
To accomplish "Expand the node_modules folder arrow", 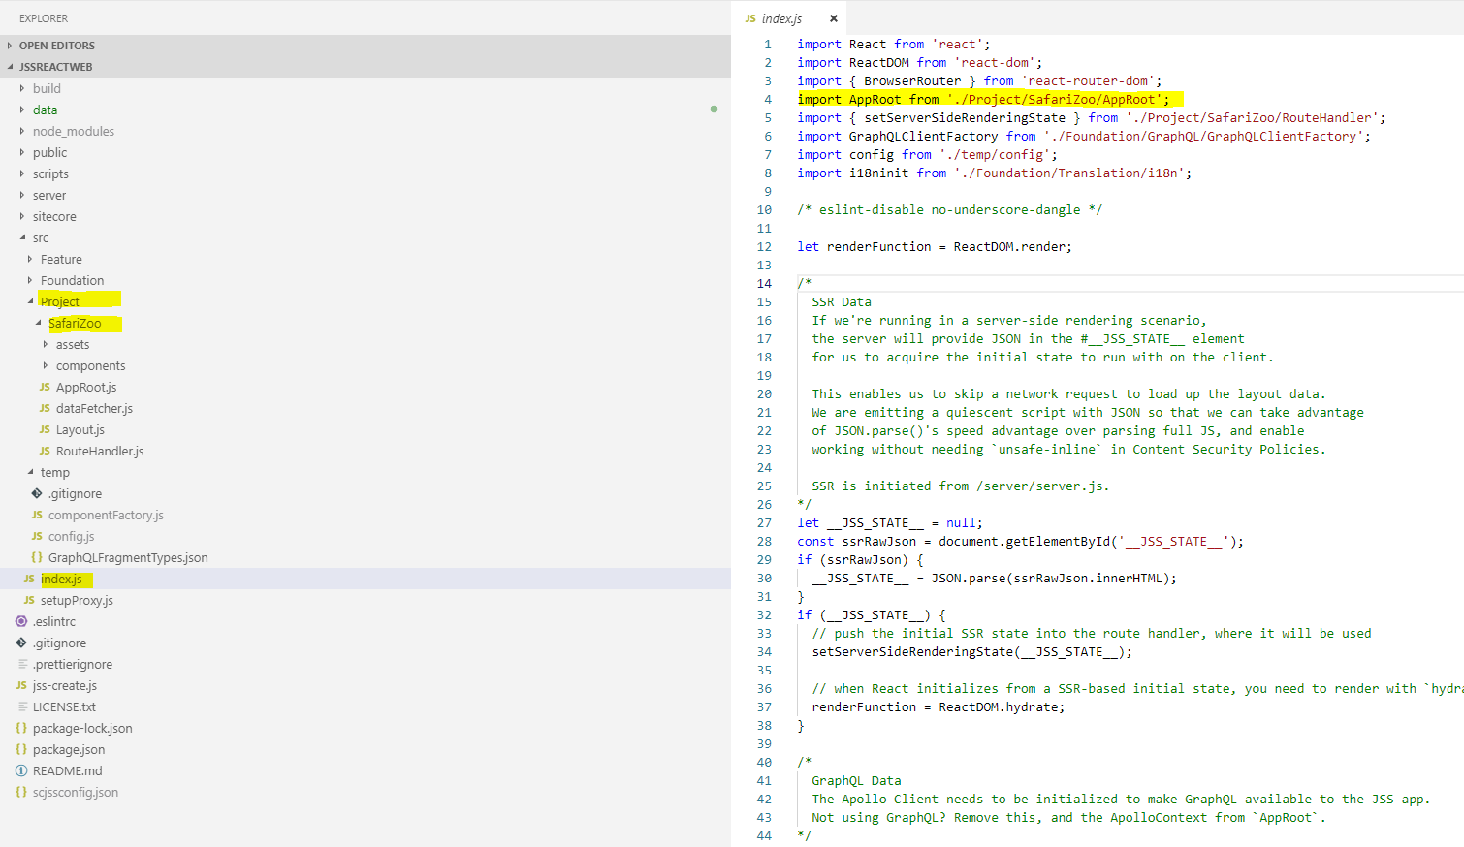I will [x=22, y=131].
